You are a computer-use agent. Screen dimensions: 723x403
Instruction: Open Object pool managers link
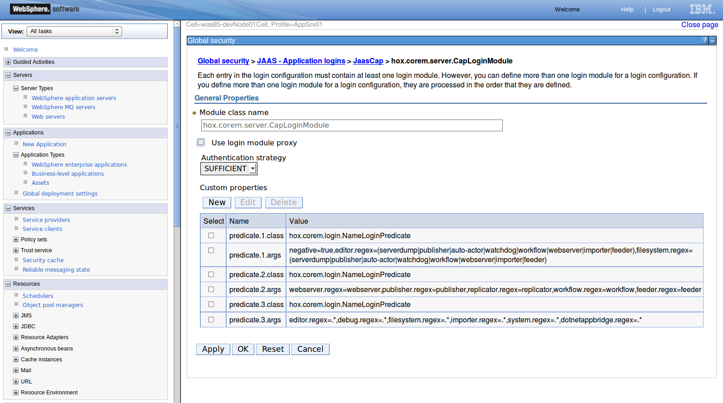click(x=53, y=305)
